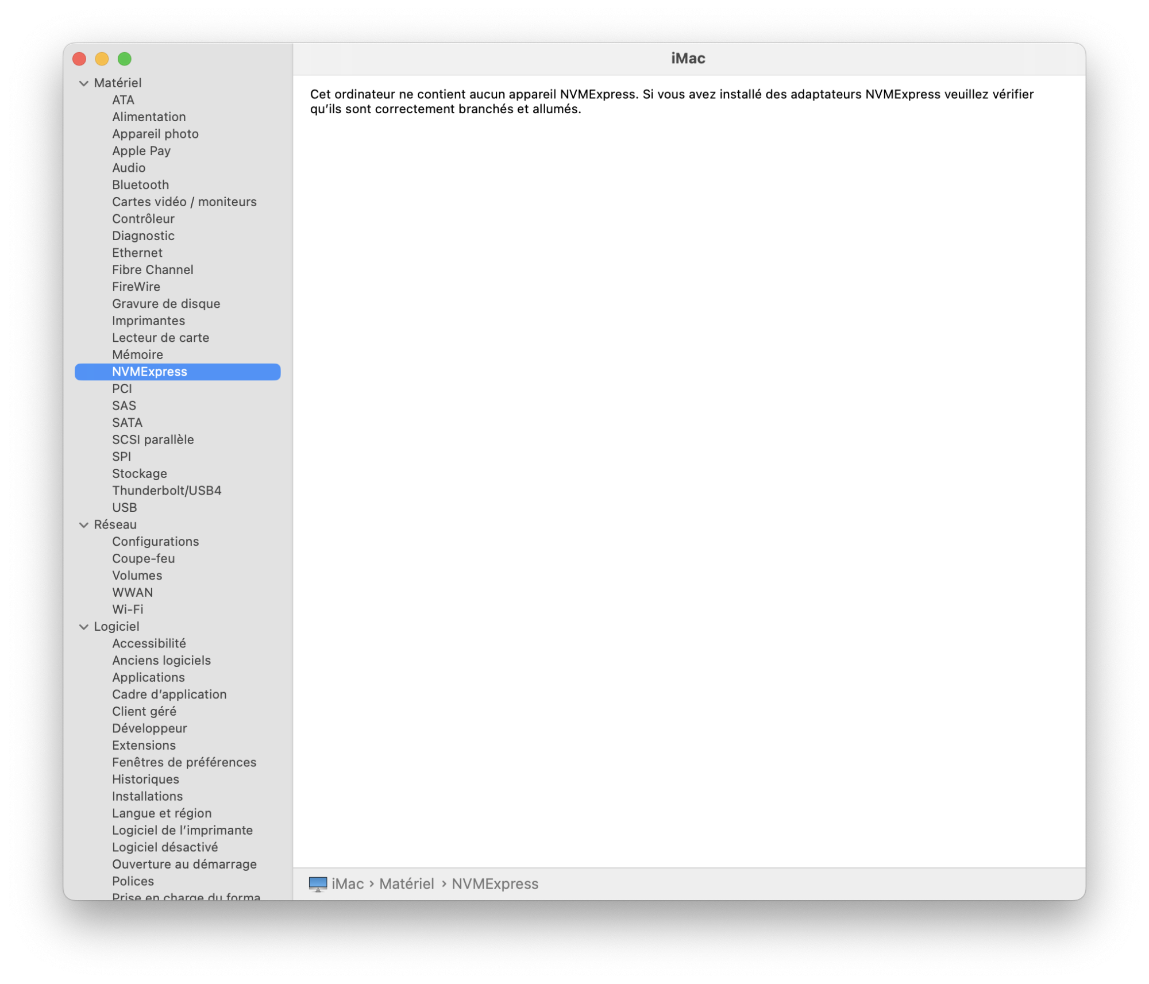Select the Mémoire hardware item
This screenshot has height=984, width=1149.
click(x=137, y=354)
